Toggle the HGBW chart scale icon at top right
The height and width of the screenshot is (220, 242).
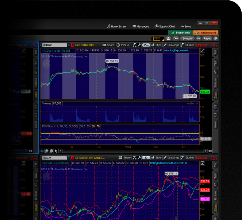point(203,50)
